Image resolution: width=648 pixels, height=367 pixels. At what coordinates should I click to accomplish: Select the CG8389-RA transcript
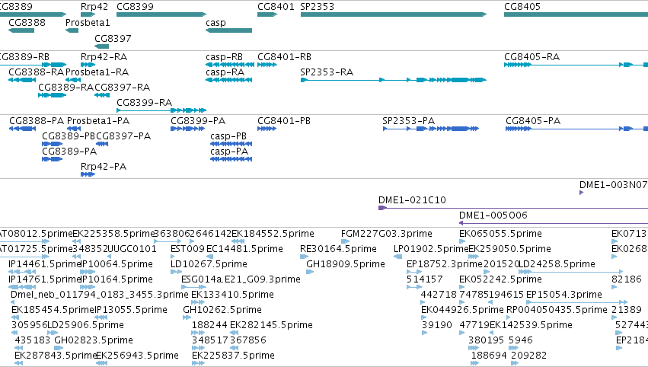click(52, 95)
